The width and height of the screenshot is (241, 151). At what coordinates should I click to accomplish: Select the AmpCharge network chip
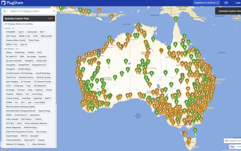[x=20, y=52]
